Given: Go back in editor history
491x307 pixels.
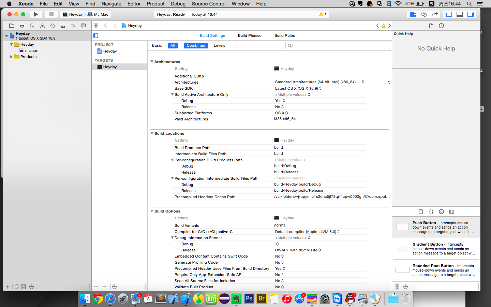Looking at the screenshot, I should (x=106, y=26).
